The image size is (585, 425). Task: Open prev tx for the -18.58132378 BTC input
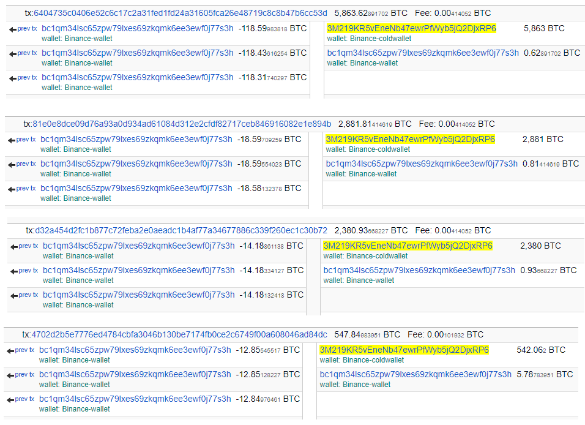point(22,189)
